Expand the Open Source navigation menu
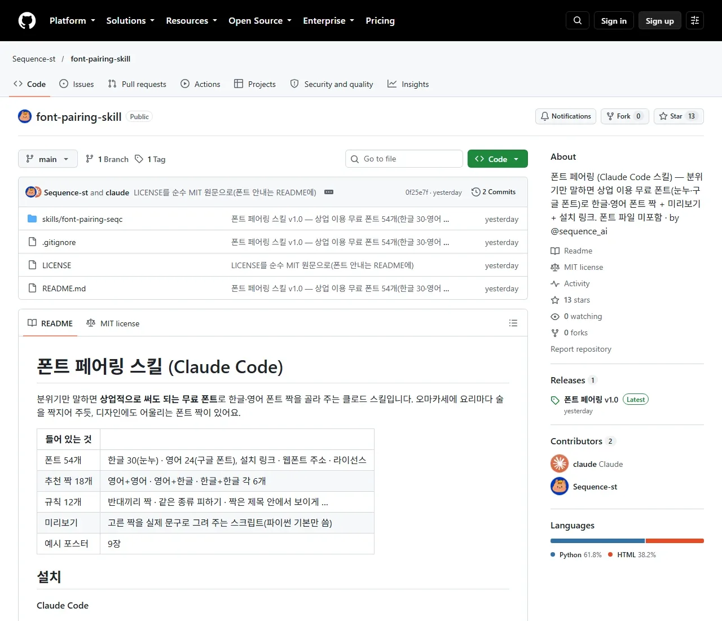 [x=260, y=20]
